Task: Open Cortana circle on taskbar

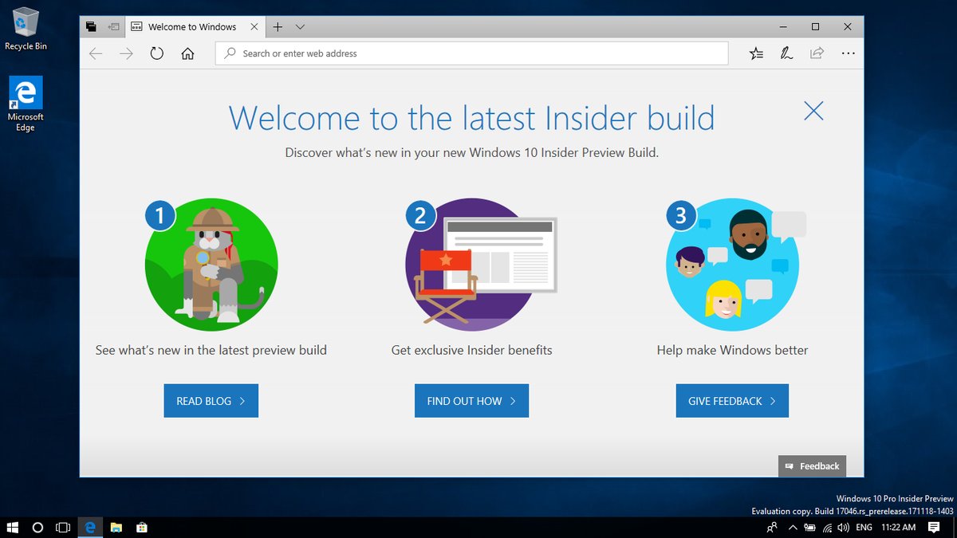Action: point(37,528)
